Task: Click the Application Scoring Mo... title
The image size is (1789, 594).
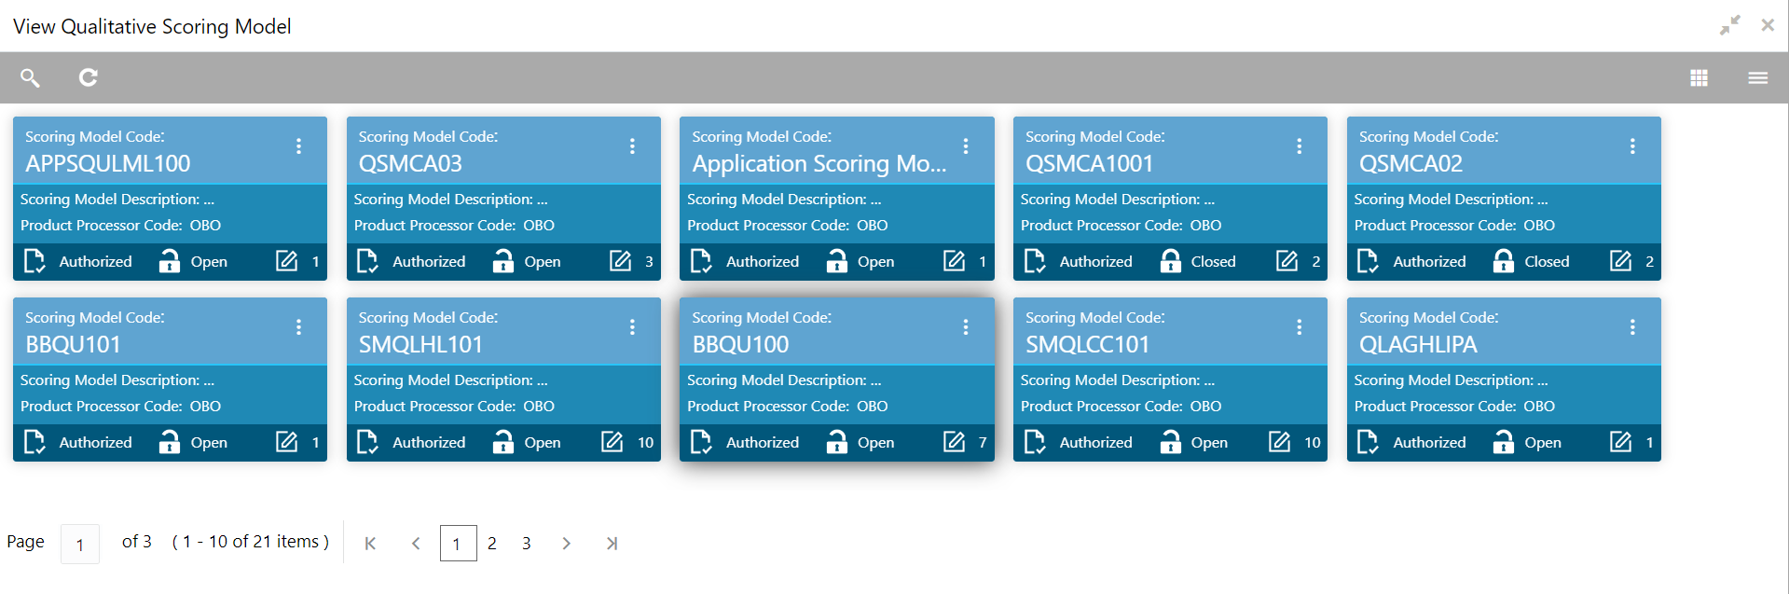Action: point(819,163)
